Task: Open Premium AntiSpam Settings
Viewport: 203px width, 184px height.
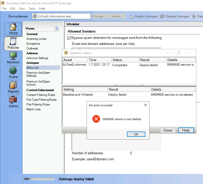Action: click(x=38, y=74)
